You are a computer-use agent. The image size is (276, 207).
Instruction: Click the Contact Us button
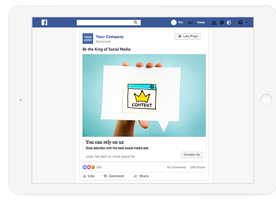(192, 155)
